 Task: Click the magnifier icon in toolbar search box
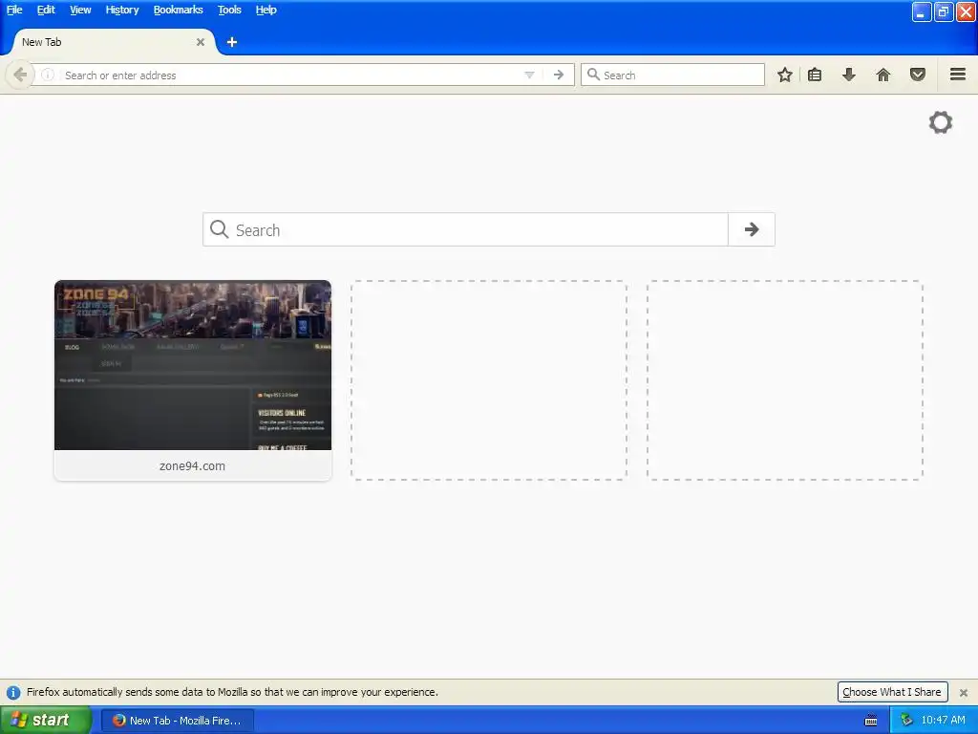(x=593, y=75)
